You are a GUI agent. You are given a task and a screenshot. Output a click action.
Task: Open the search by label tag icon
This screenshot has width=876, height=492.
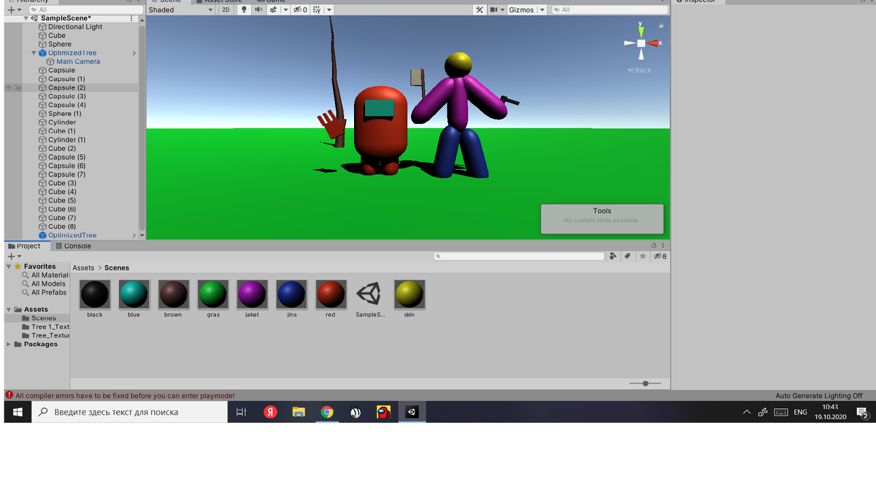point(628,257)
